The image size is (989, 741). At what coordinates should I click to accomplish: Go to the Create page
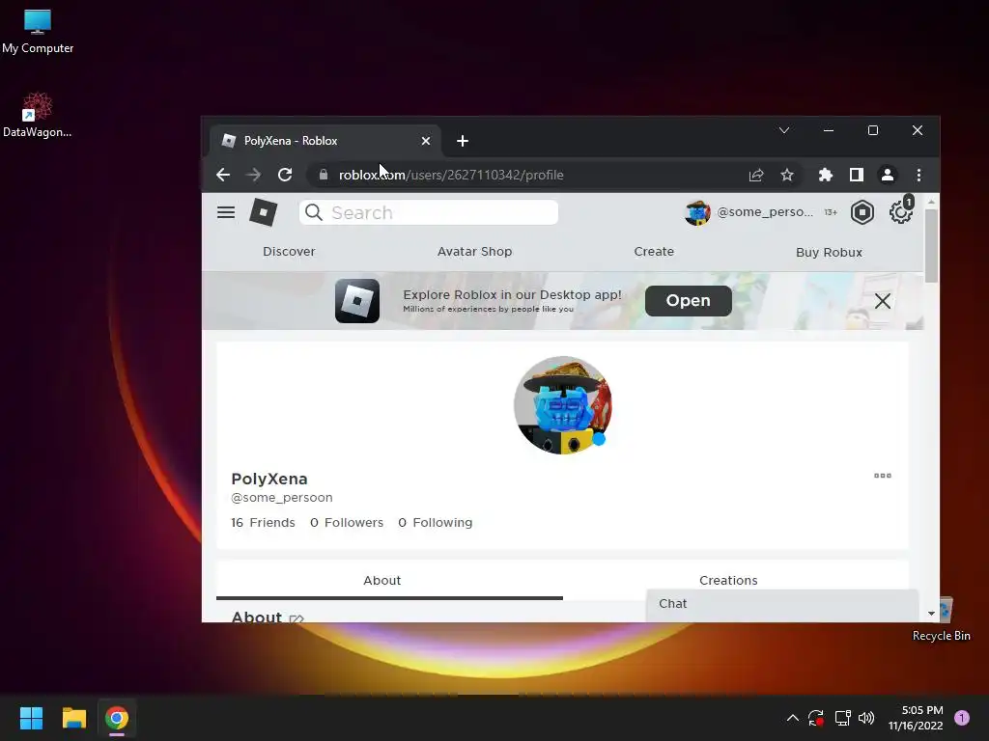tap(654, 252)
